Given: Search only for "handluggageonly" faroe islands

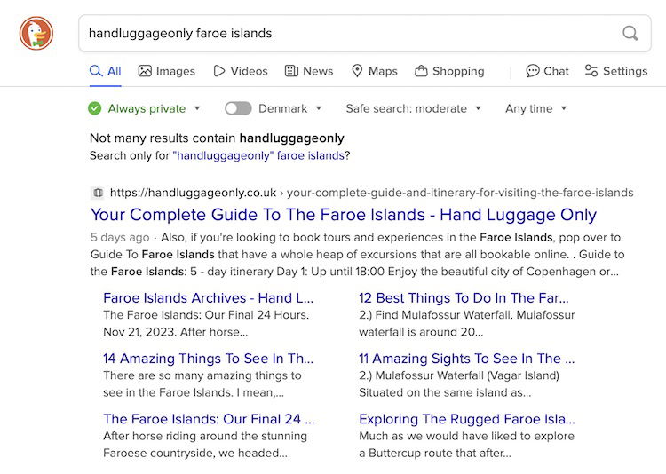Looking at the screenshot, I should pyautogui.click(x=258, y=155).
